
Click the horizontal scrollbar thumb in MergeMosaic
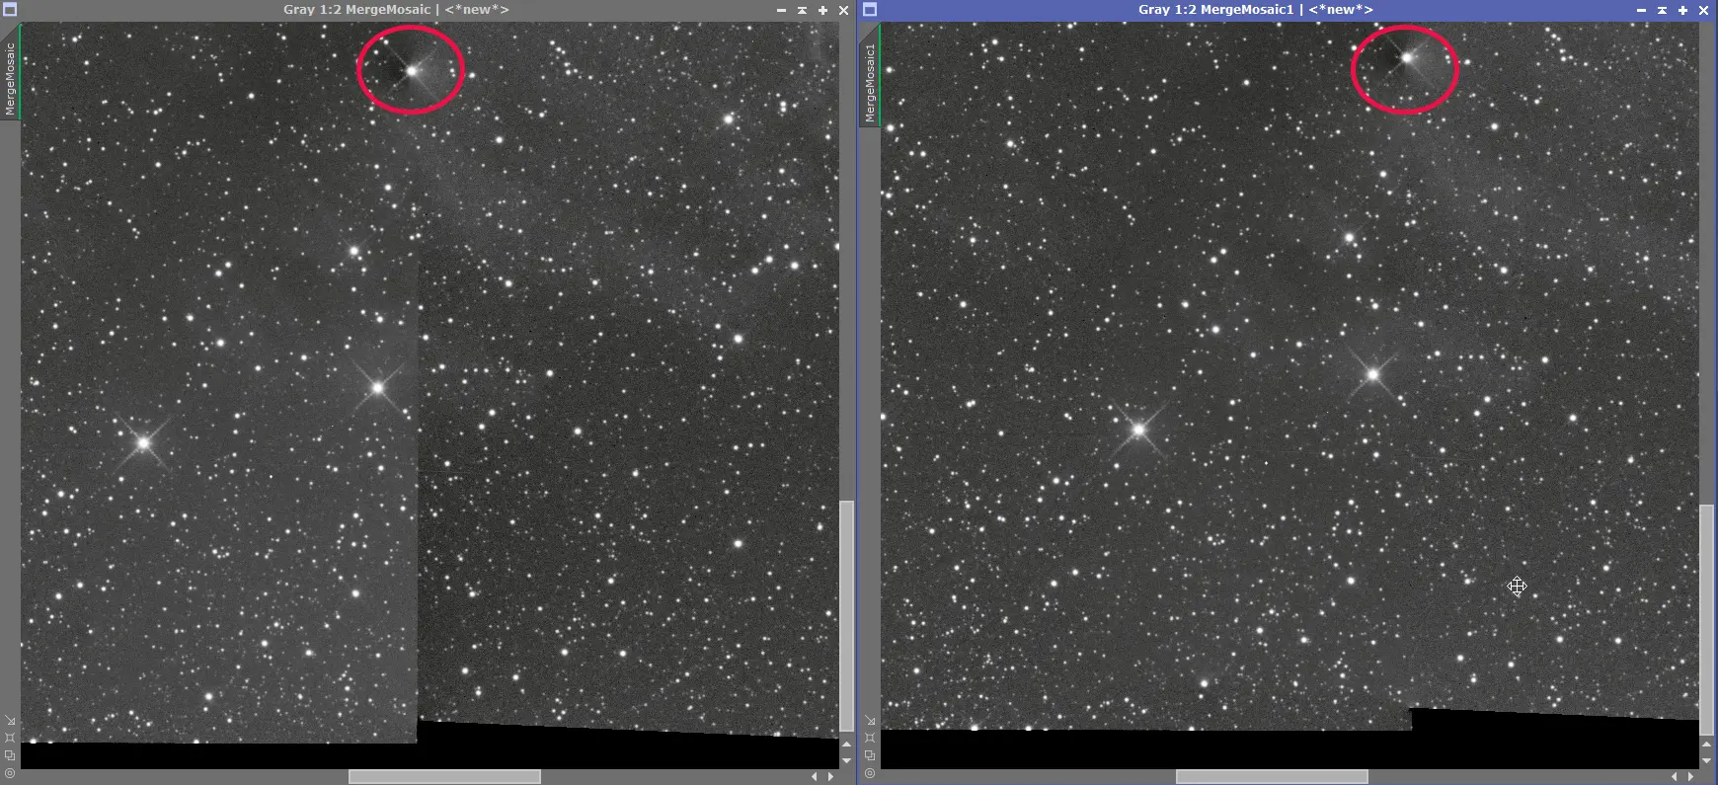pos(444,777)
